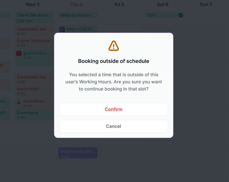Open the Check DM about... event
Screen dimensions: 229x182
[34, 15]
